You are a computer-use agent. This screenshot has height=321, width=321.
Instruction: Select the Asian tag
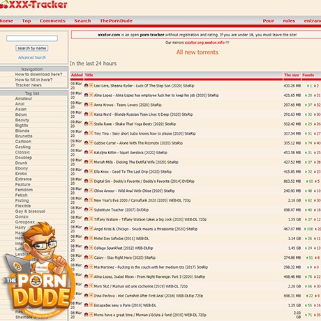coord(21,110)
